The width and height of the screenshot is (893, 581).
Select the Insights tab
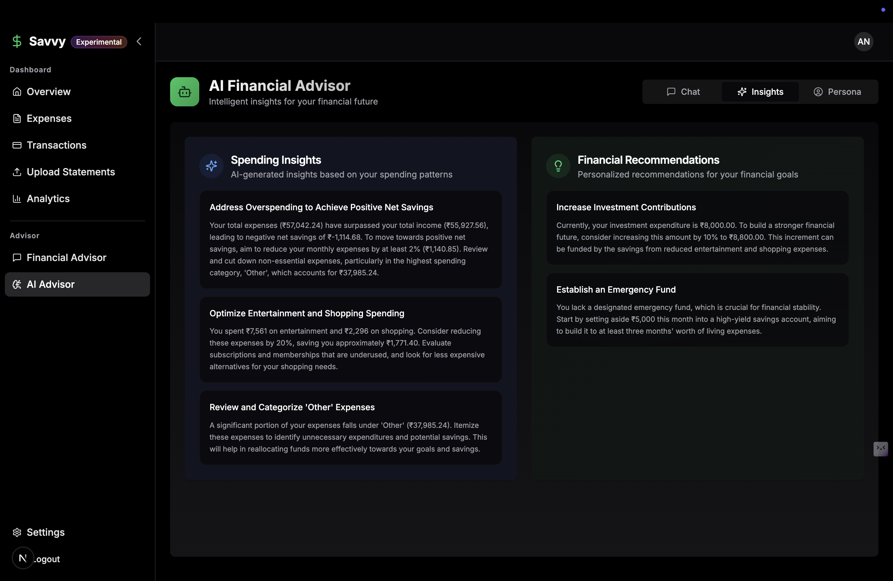(x=760, y=92)
